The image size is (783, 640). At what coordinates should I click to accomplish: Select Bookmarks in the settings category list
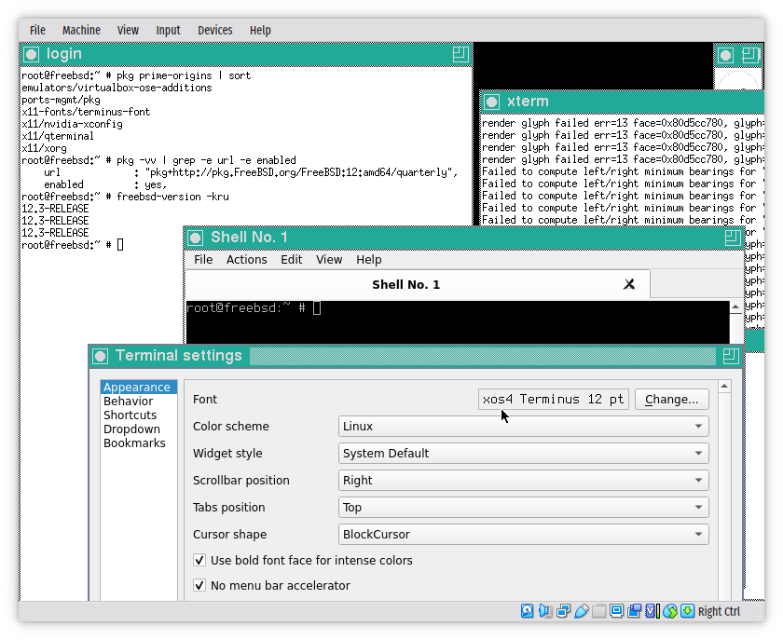pos(134,443)
